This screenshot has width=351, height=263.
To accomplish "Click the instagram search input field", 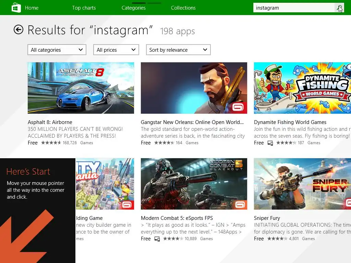I will (x=294, y=8).
